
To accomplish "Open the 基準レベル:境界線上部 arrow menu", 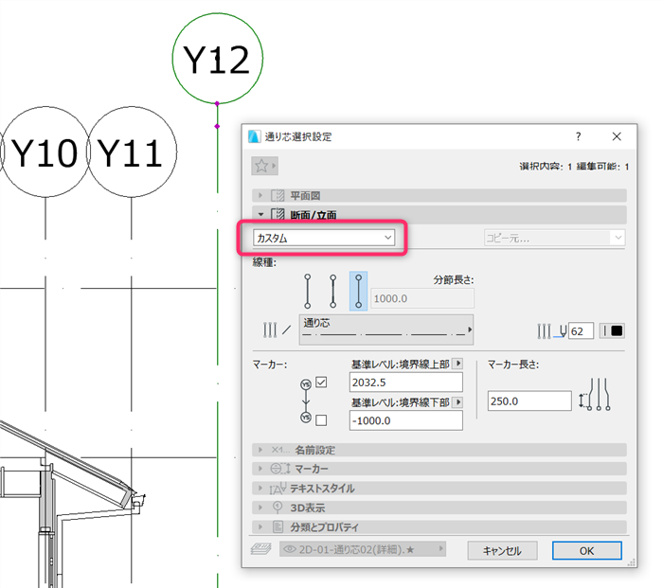I will (x=457, y=363).
